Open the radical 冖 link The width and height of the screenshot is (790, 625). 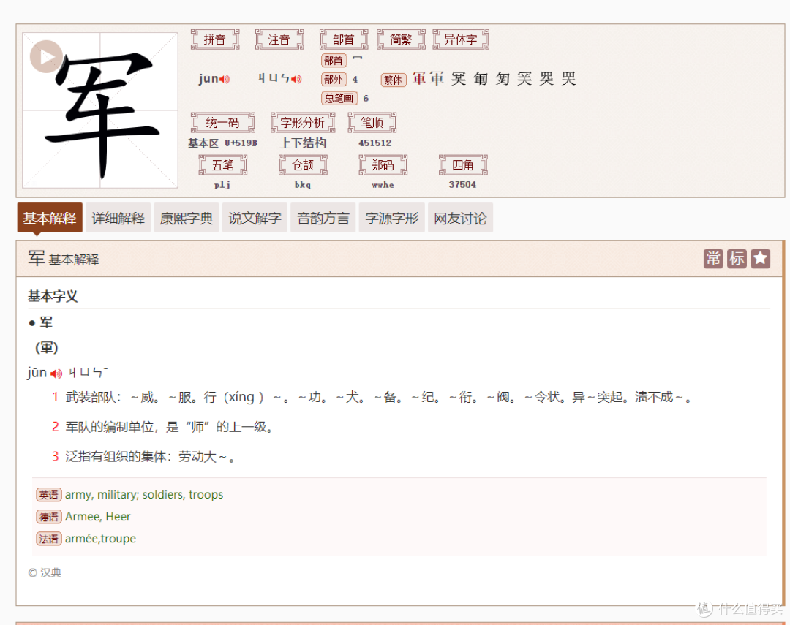[357, 59]
